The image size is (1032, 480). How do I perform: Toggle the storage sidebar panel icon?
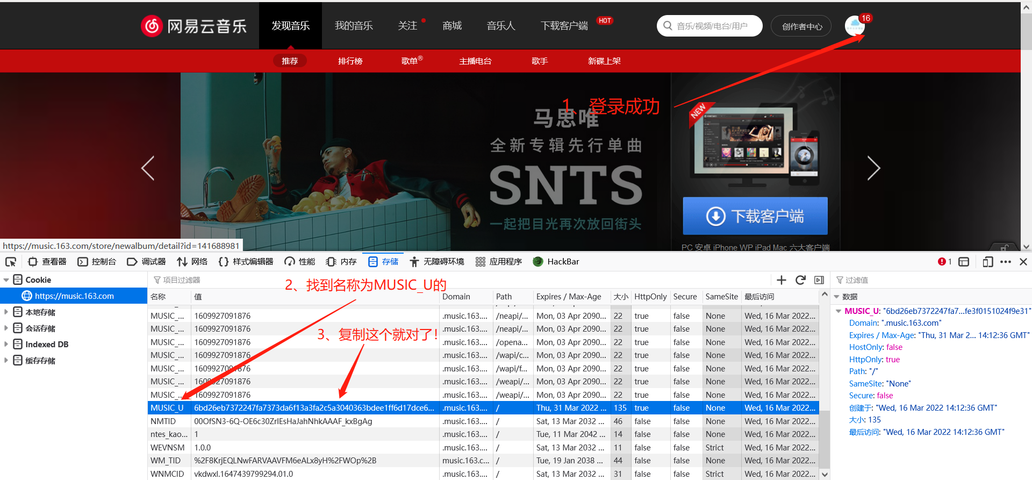click(x=819, y=280)
